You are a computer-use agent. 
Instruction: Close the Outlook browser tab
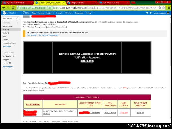pos(64,3)
